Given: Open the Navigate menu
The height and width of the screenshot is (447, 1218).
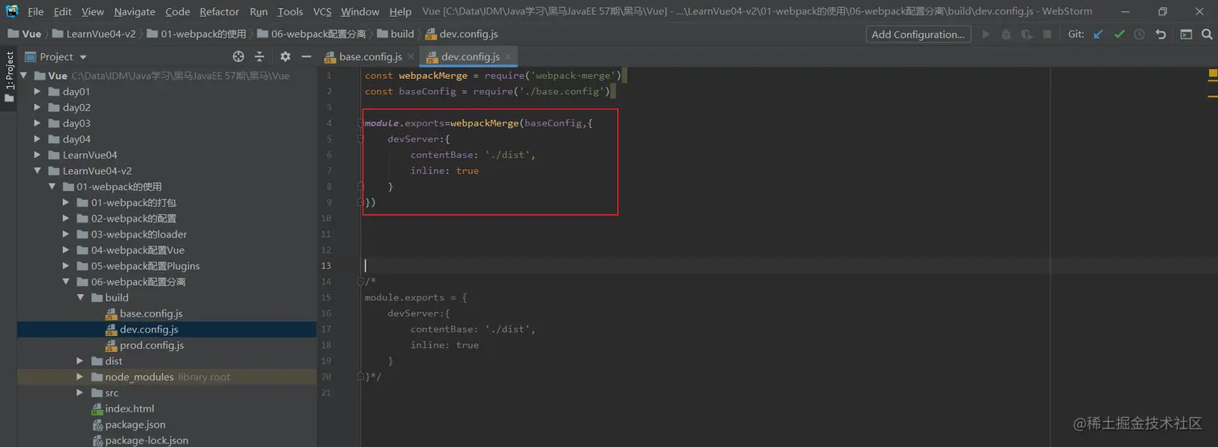Looking at the screenshot, I should tap(135, 11).
